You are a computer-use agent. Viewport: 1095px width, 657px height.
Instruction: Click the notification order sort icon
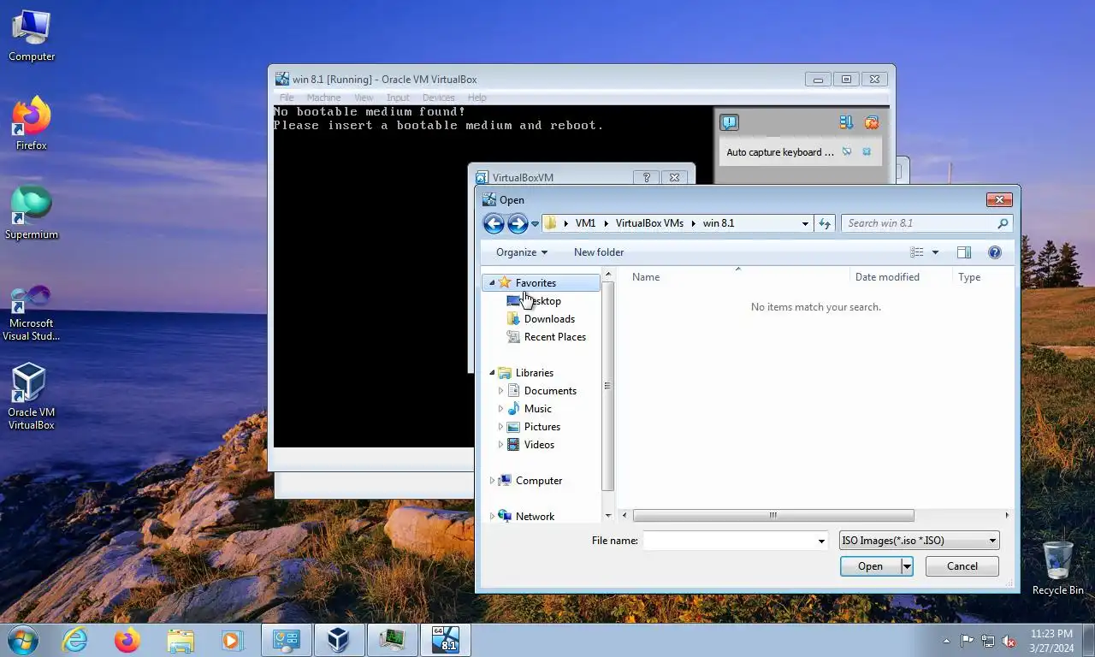[x=846, y=122]
